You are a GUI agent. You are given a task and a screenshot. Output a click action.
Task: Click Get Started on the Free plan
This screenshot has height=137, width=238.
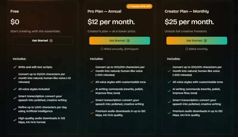point(42,41)
